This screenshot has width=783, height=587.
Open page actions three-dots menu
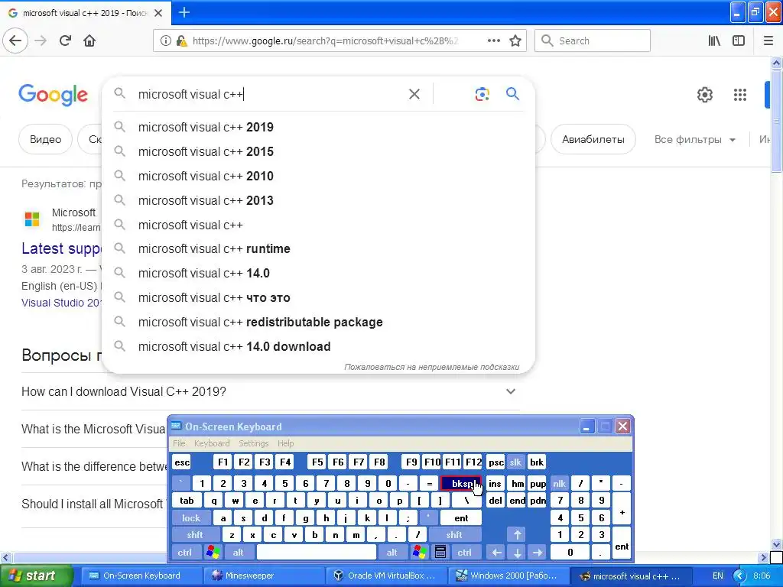point(493,41)
